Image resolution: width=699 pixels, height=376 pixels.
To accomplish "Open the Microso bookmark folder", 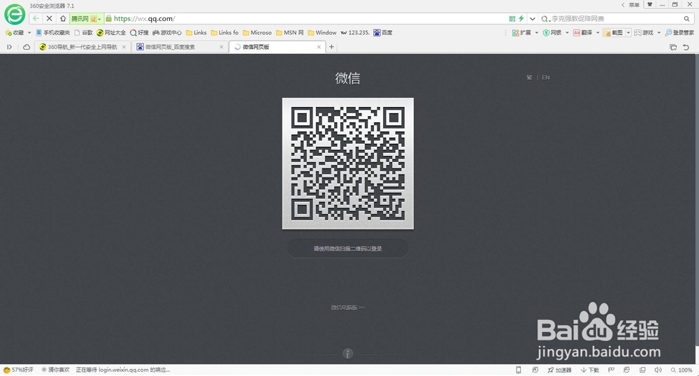I will click(x=257, y=33).
